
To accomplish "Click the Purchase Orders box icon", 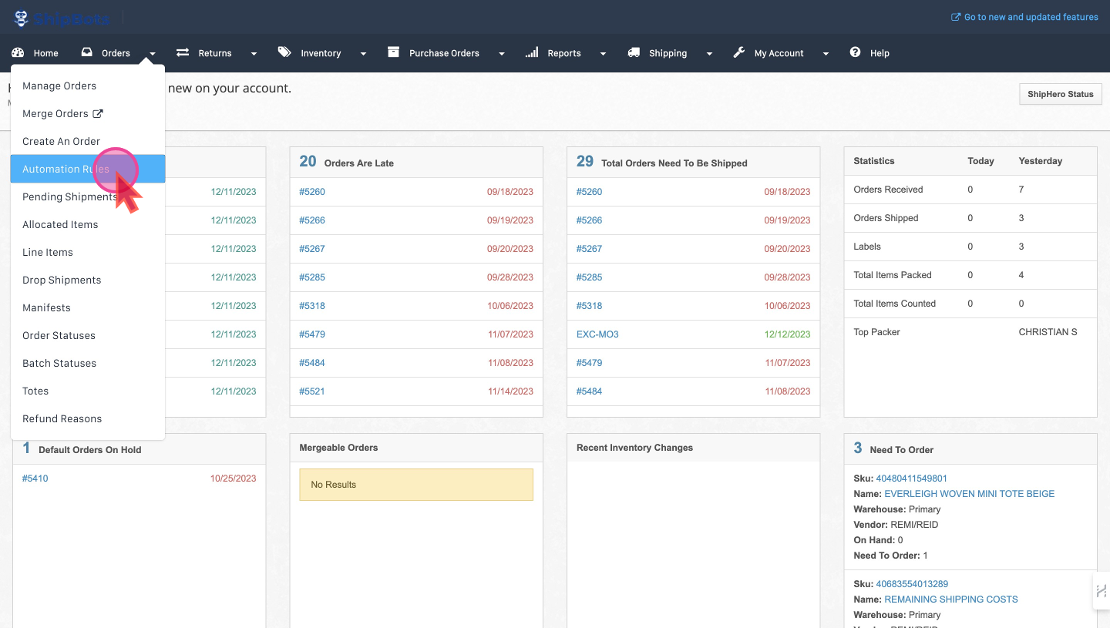I will [x=393, y=52].
